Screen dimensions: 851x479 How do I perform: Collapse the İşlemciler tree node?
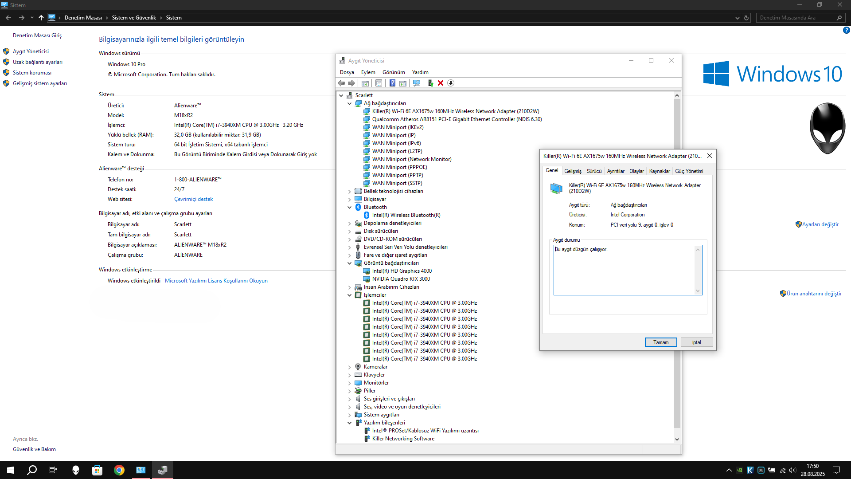349,295
